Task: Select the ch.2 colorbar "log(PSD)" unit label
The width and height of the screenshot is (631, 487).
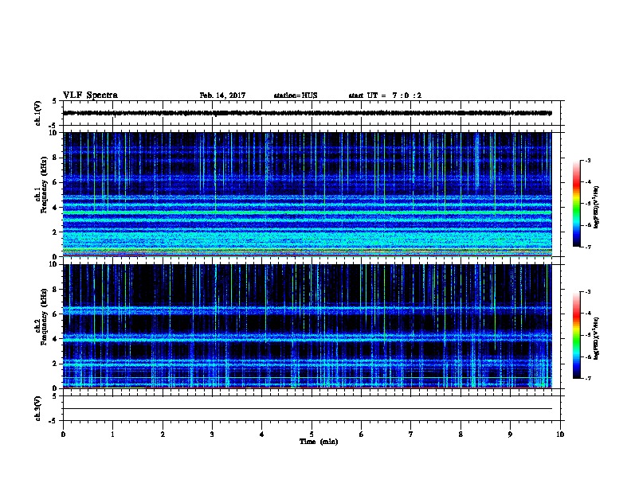Action: pos(597,338)
